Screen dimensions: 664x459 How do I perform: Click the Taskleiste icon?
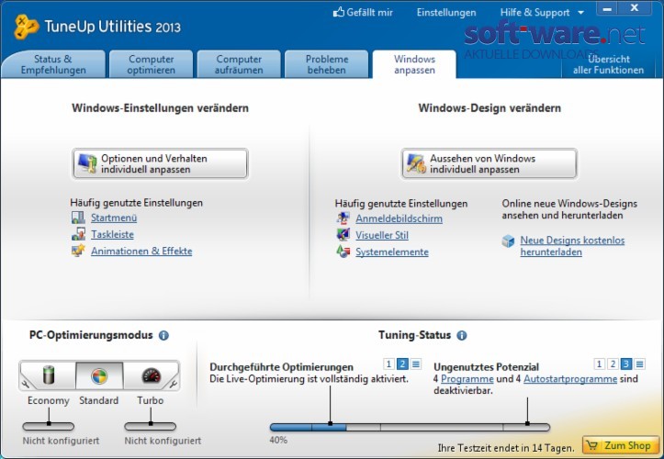[x=78, y=234]
